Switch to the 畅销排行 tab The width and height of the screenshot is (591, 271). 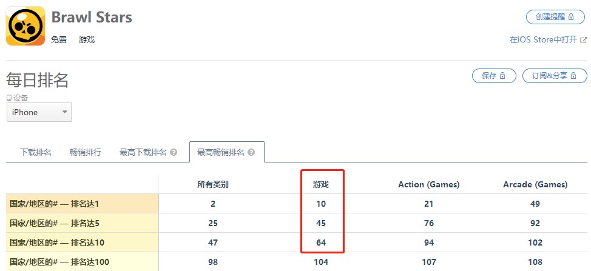pos(86,152)
